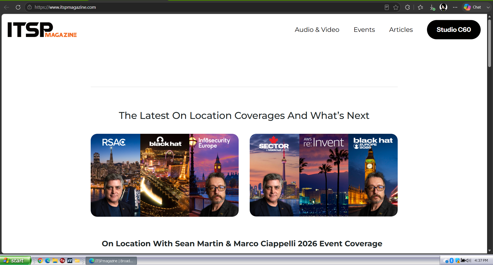493x265 pixels.
Task: Launch the red CD quick launch app
Action: (62, 261)
